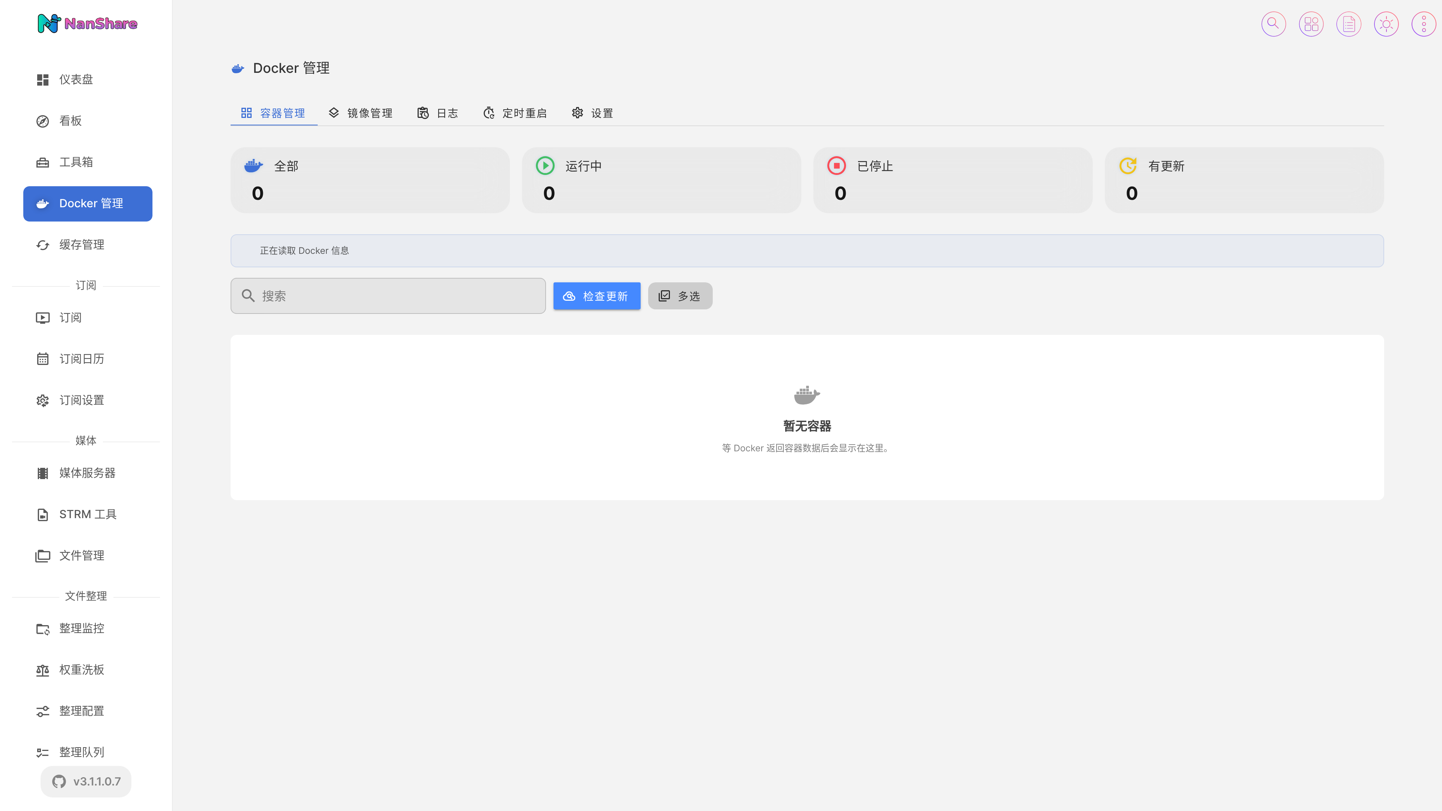Screen dimensions: 1442x811
Task: Open 媒体服务器 sidebar item
Action: pos(87,473)
